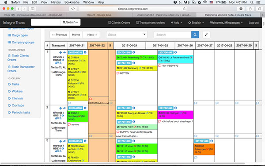Open Safari's sidebar toggle button
Viewport: 265px width, 166px height.
(32, 9)
